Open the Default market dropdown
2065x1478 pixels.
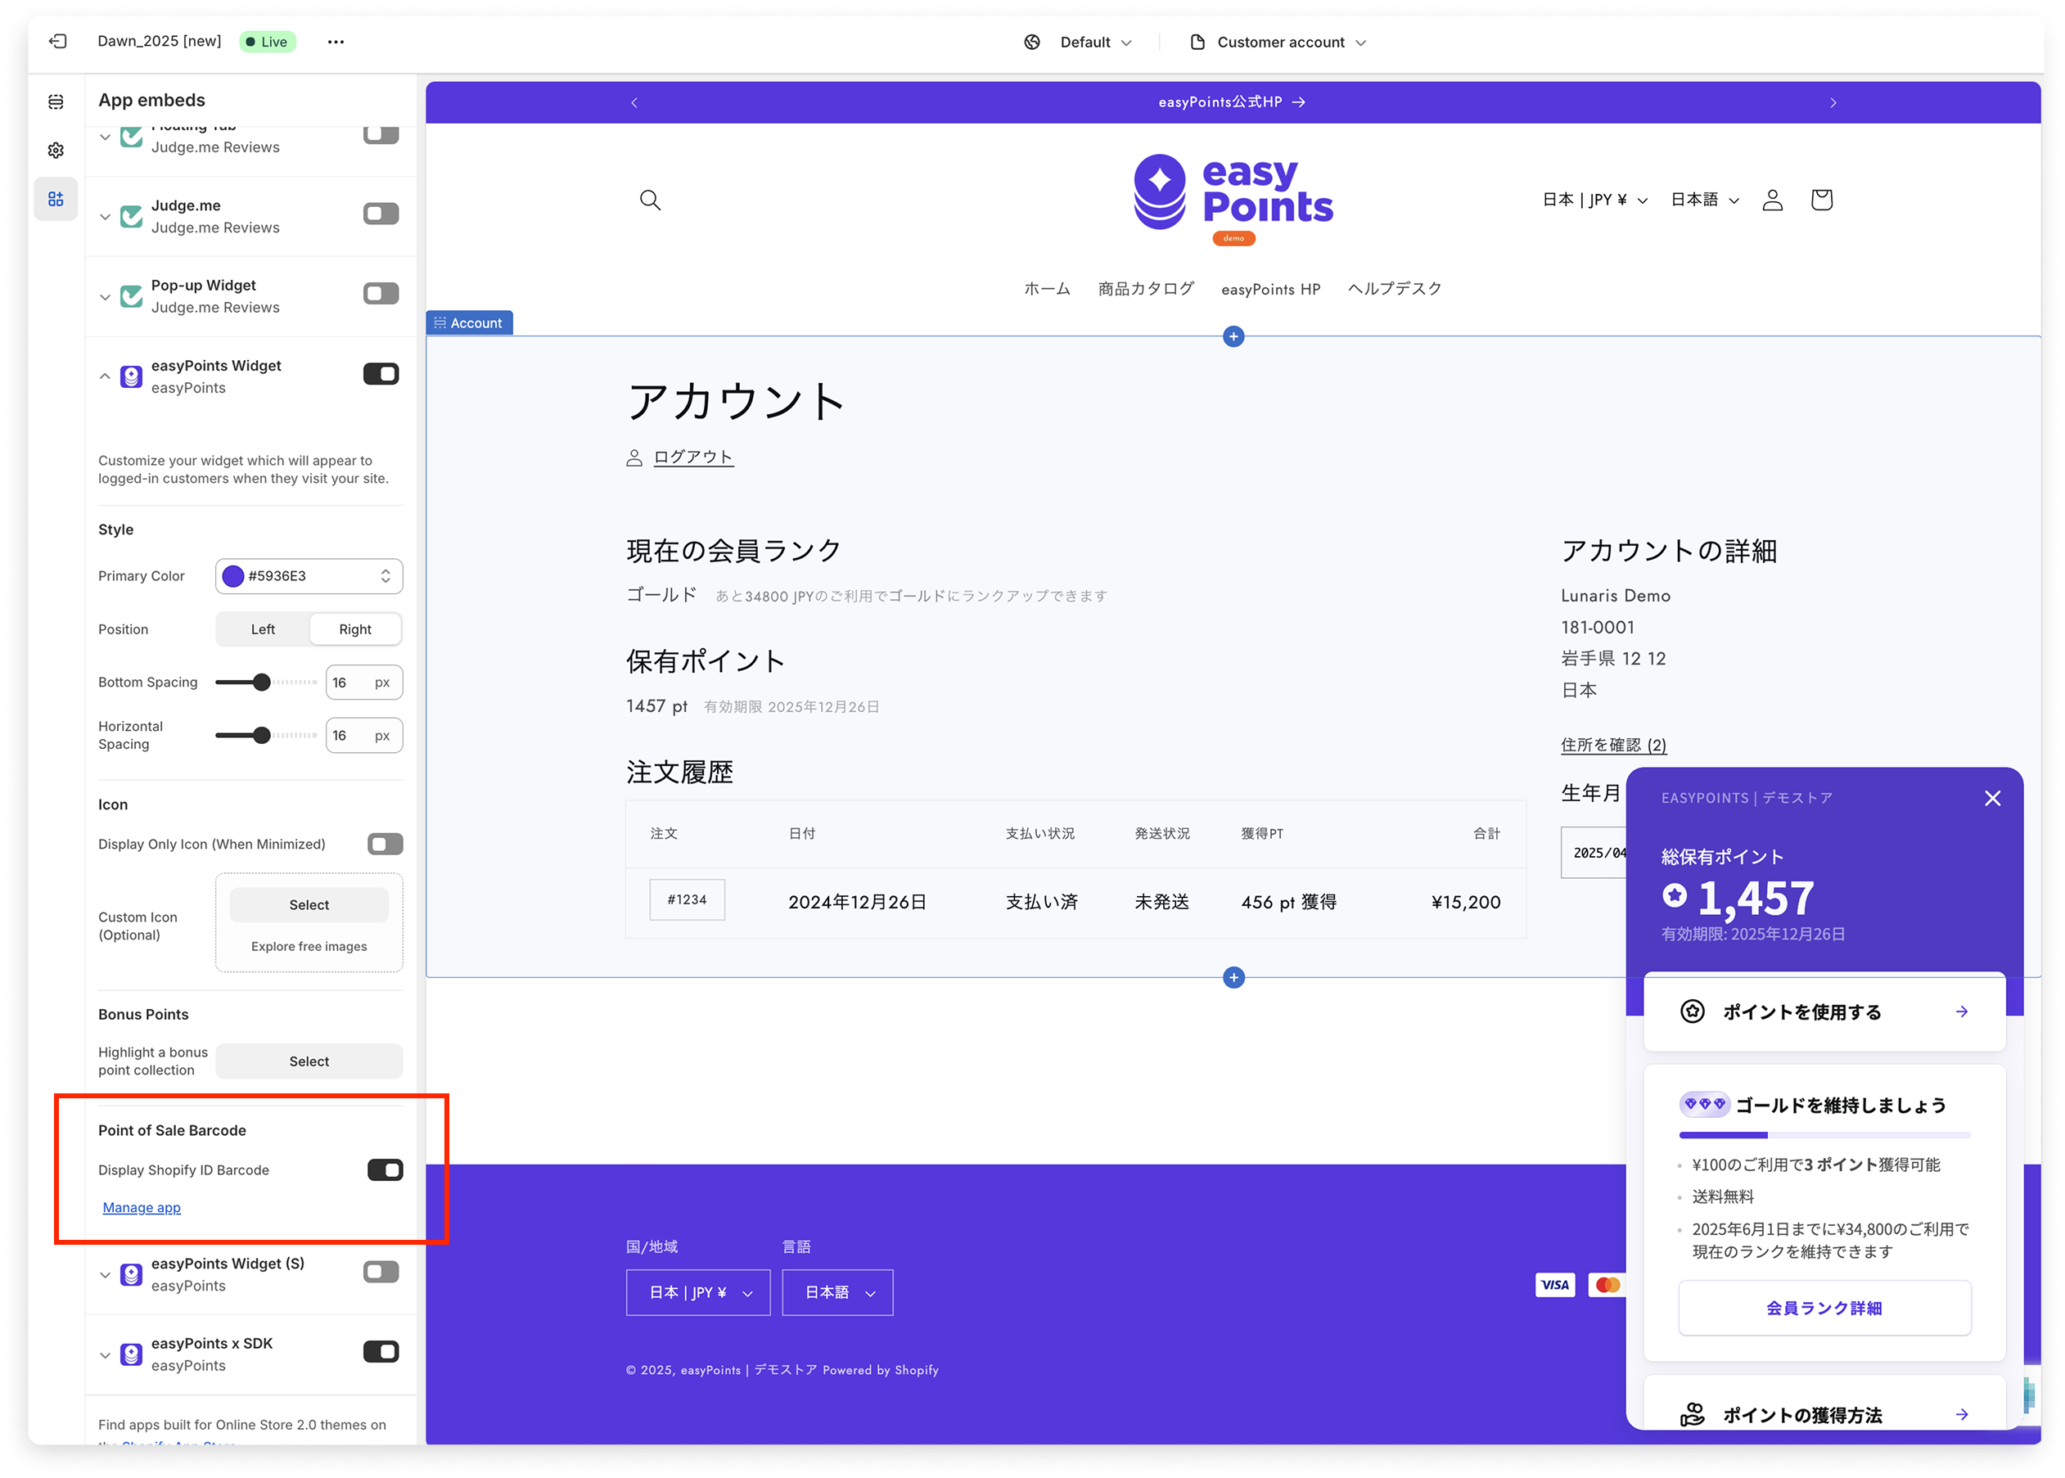(1095, 42)
